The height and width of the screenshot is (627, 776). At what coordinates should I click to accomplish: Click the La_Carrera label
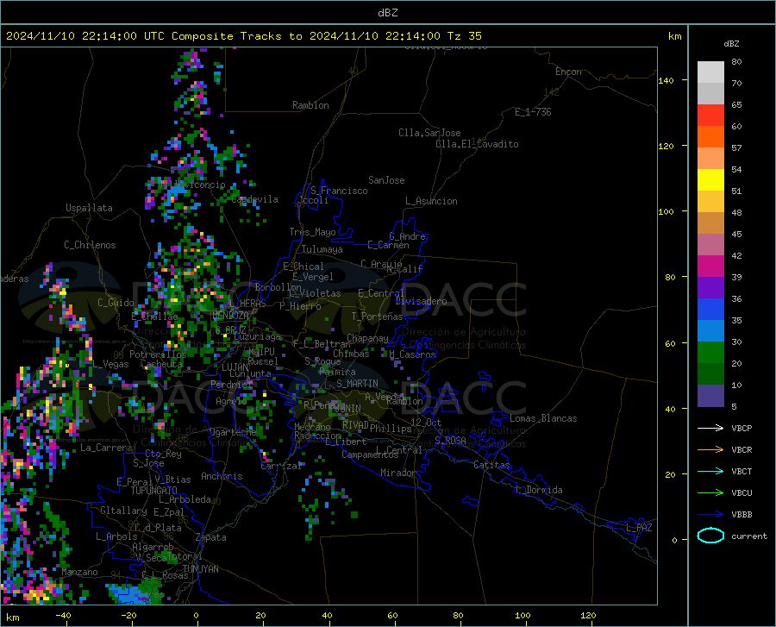coord(106,448)
